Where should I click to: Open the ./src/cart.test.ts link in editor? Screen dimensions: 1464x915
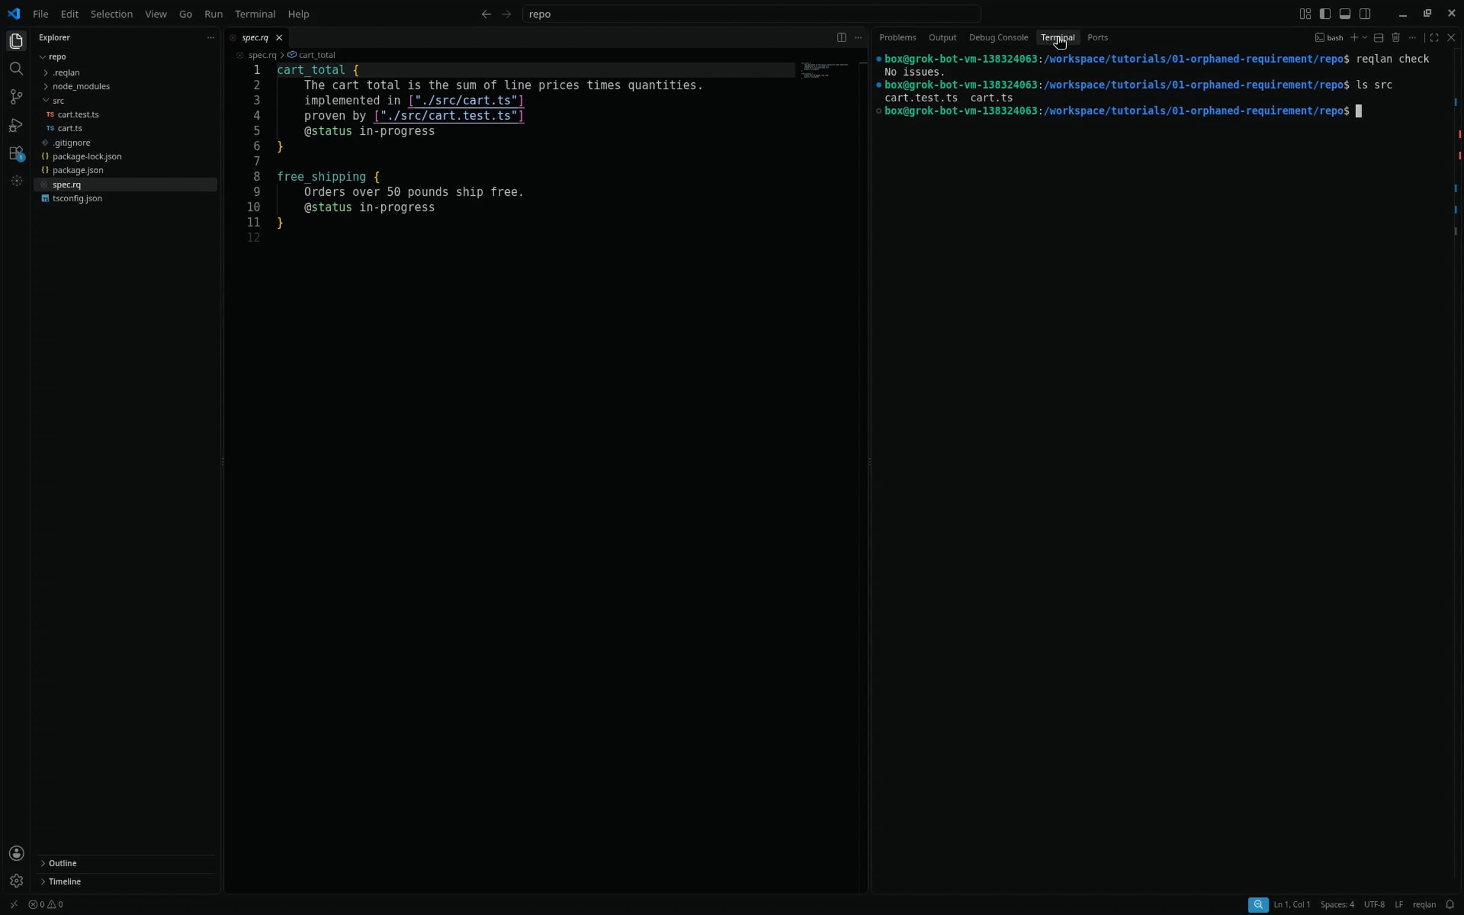tap(449, 116)
